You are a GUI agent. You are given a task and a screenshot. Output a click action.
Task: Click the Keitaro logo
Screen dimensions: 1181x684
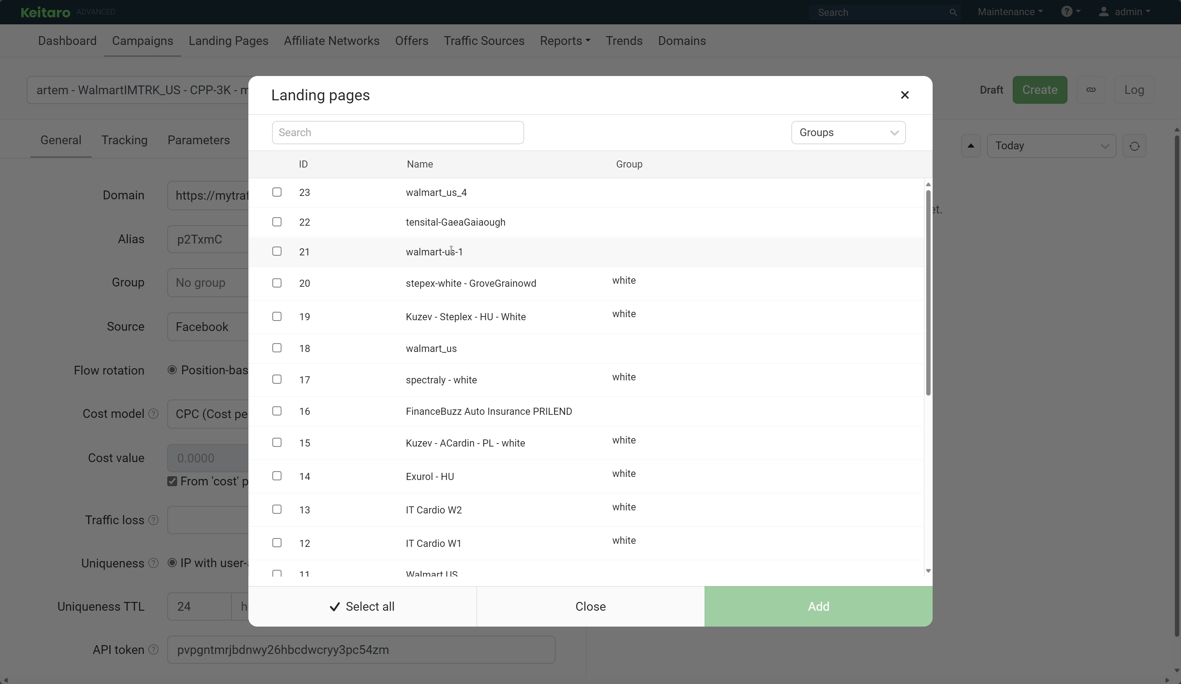click(46, 12)
